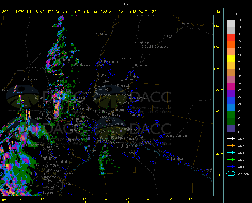252x203 pixels.
Task: Click the cyan VBCT arrow legend icon
Action: tap(231, 152)
